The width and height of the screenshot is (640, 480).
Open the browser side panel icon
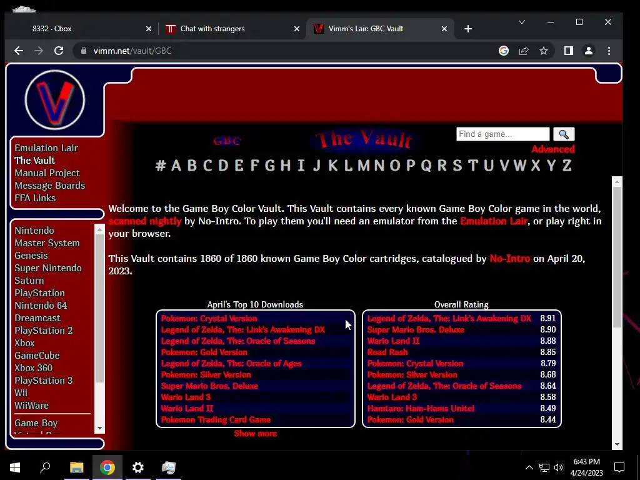(x=569, y=51)
